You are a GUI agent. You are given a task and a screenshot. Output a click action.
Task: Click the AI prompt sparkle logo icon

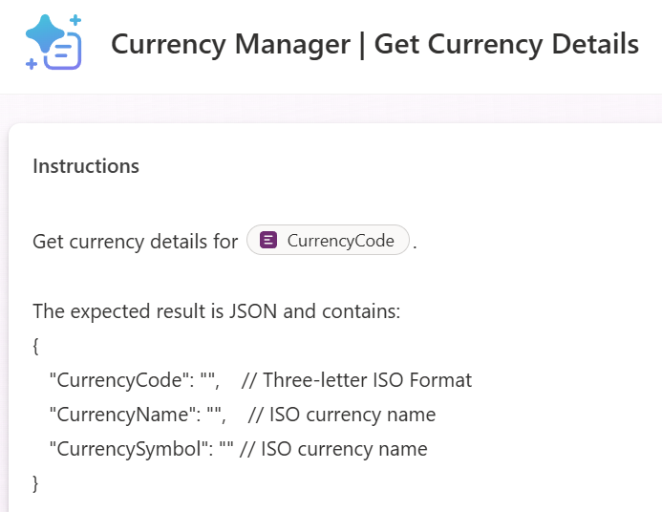(53, 42)
